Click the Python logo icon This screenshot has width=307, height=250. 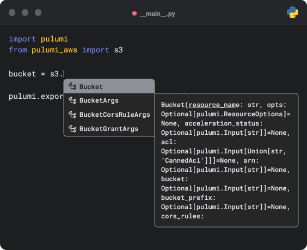[x=292, y=13]
